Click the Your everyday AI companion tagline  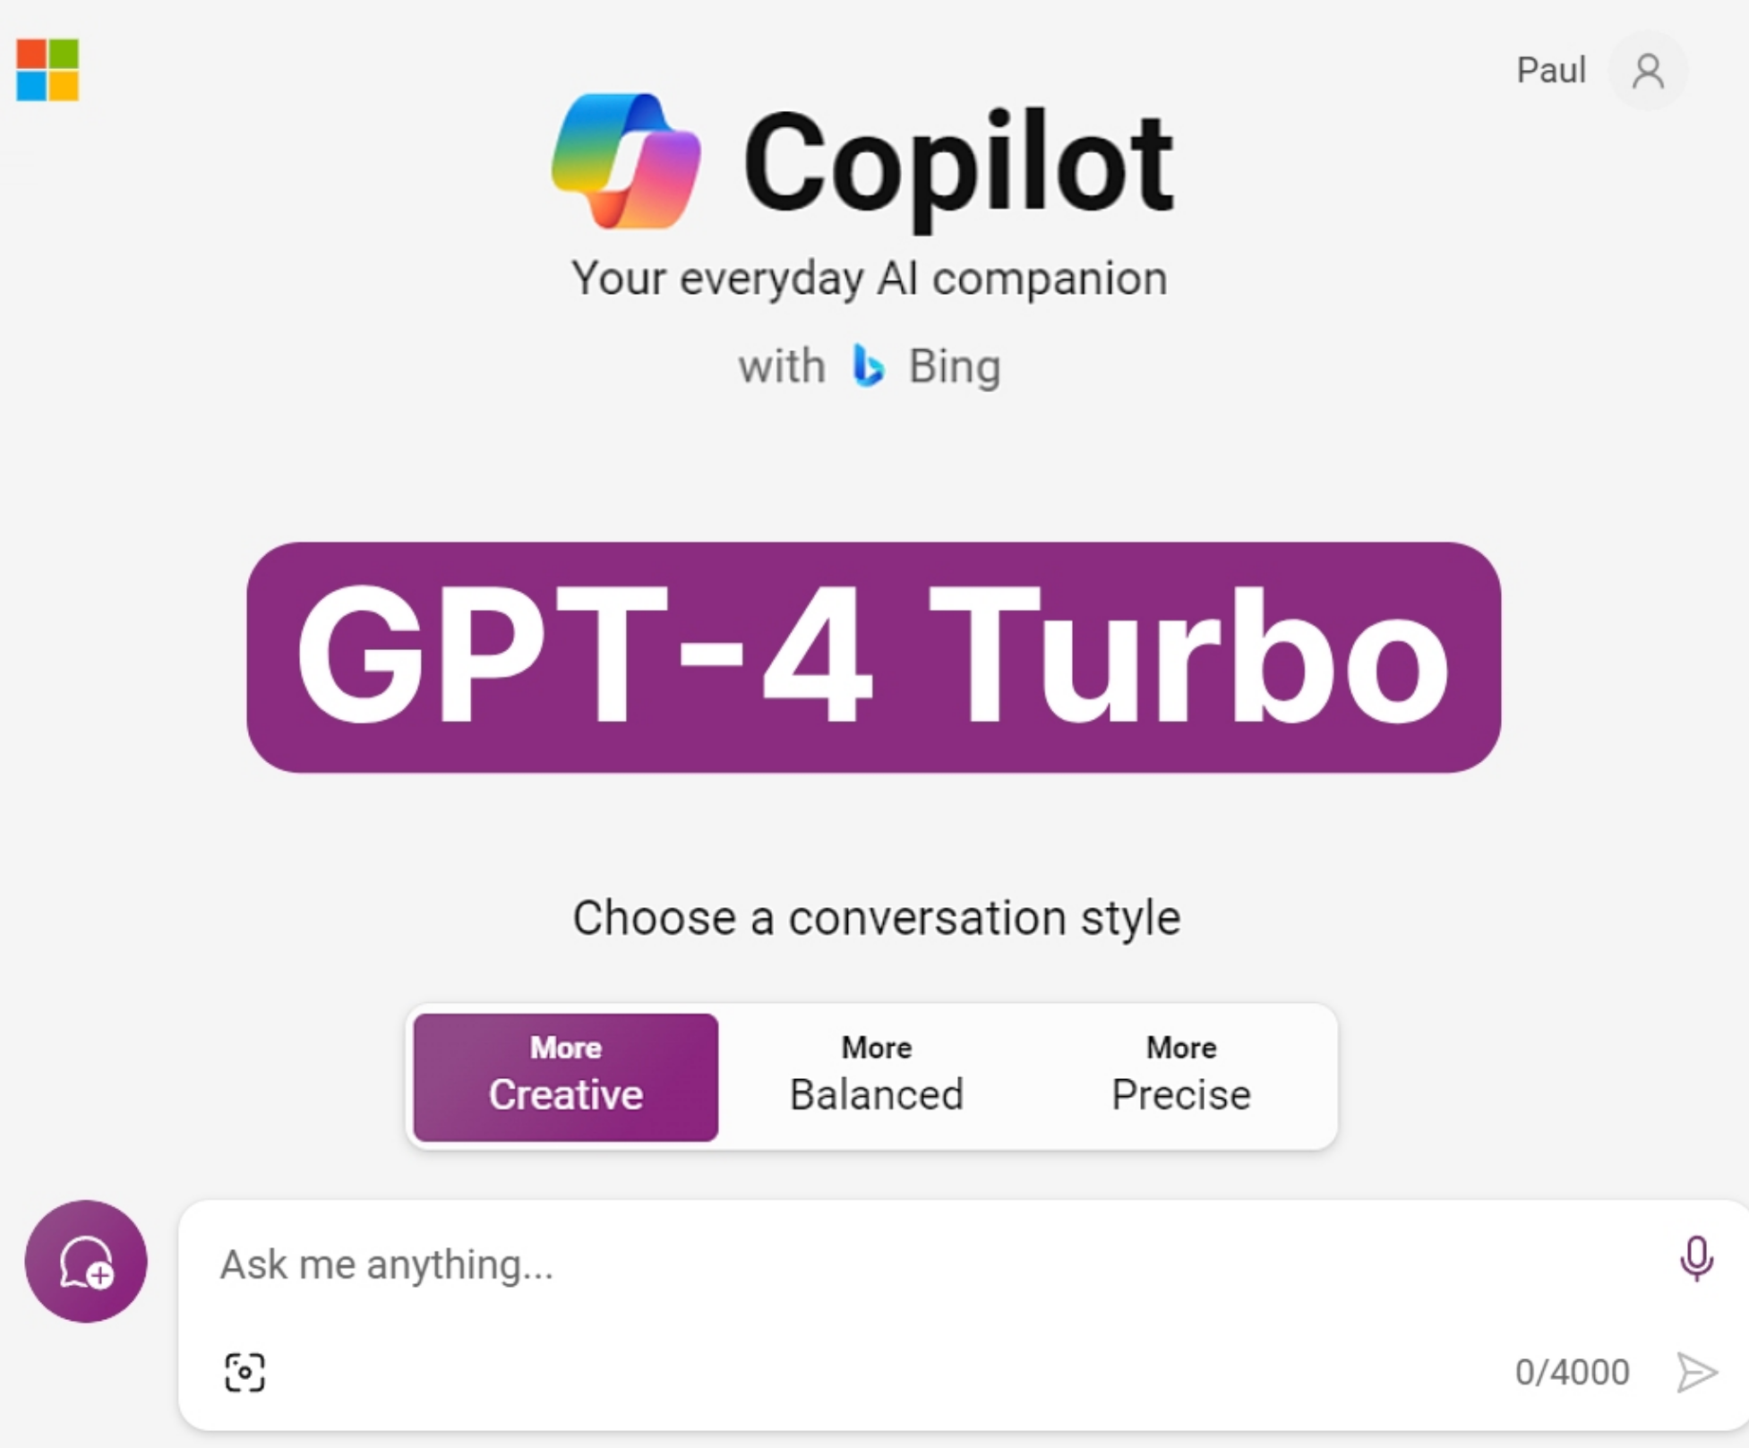(x=870, y=278)
